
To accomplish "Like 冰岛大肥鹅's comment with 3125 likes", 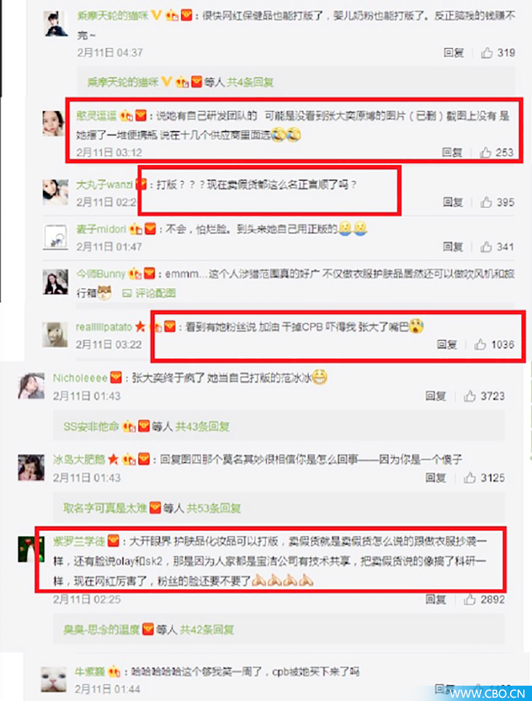I will [x=470, y=478].
